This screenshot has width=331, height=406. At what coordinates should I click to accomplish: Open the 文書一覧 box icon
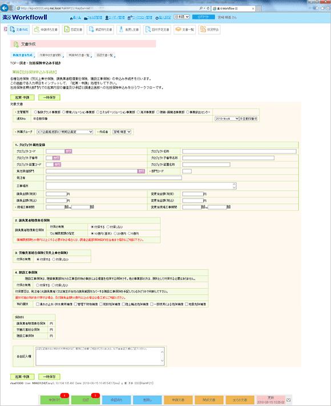(x=184, y=30)
